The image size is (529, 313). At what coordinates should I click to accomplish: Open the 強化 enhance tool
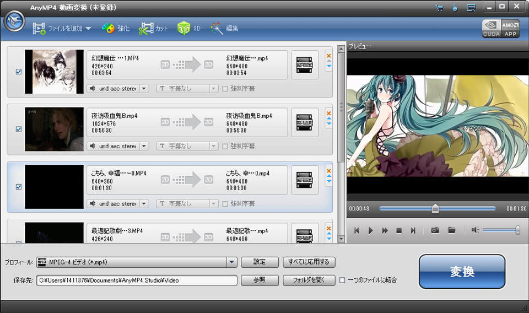click(x=116, y=28)
